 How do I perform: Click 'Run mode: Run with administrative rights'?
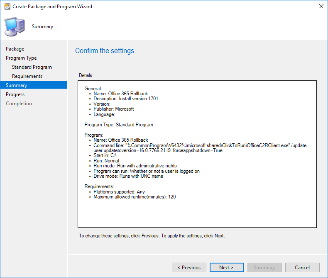tap(135, 166)
